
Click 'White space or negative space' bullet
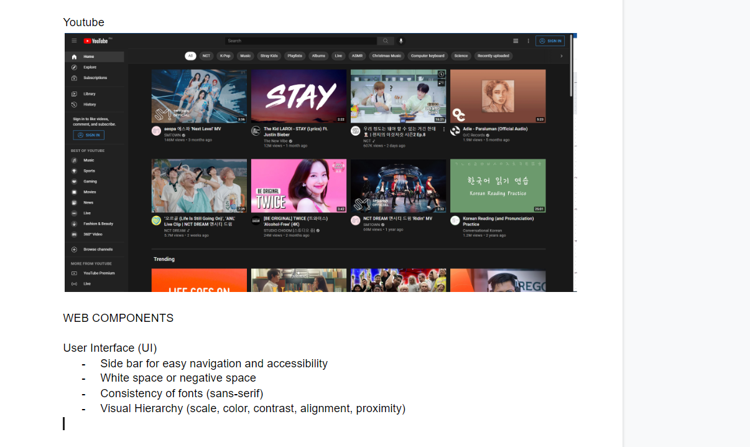[x=178, y=378]
